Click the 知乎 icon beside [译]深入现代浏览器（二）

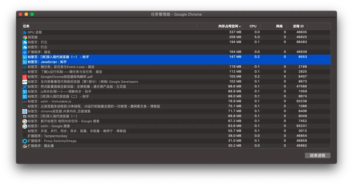25,96
